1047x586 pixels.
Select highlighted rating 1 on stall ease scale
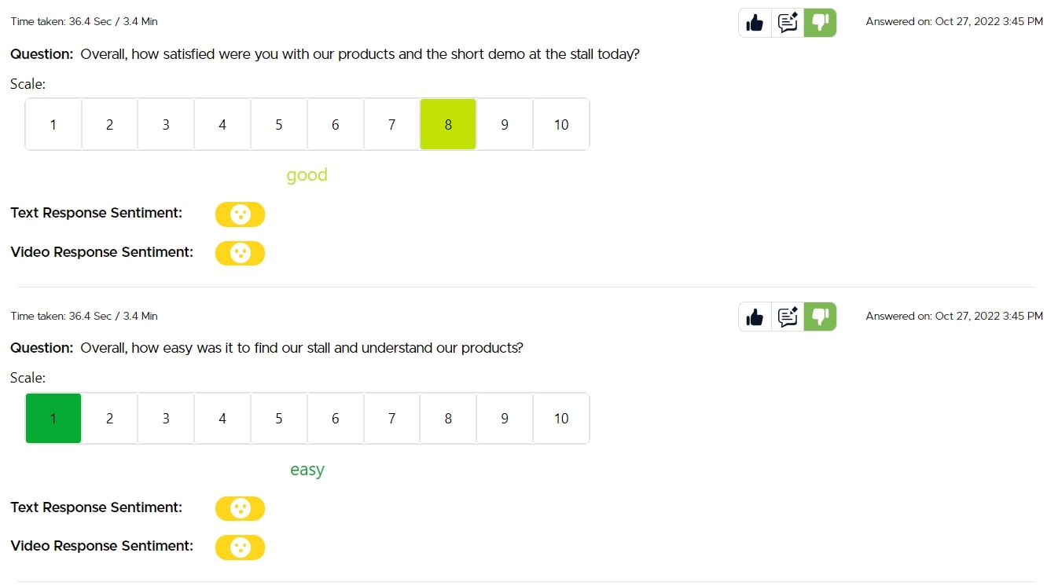(53, 419)
